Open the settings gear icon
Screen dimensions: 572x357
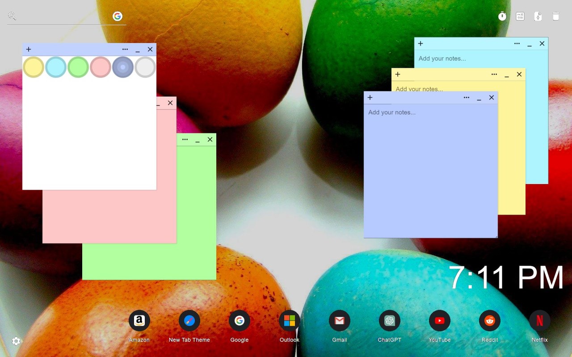point(16,341)
